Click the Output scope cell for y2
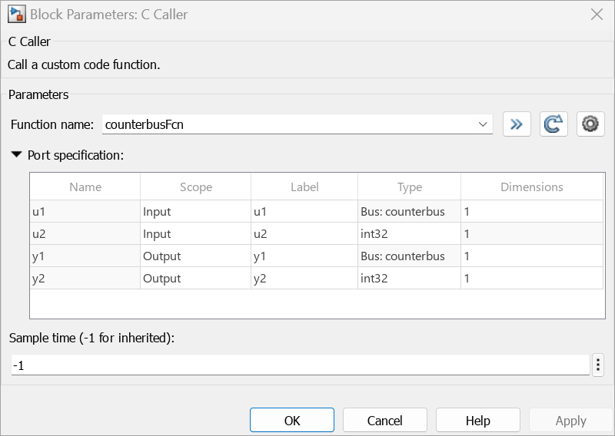 195,279
